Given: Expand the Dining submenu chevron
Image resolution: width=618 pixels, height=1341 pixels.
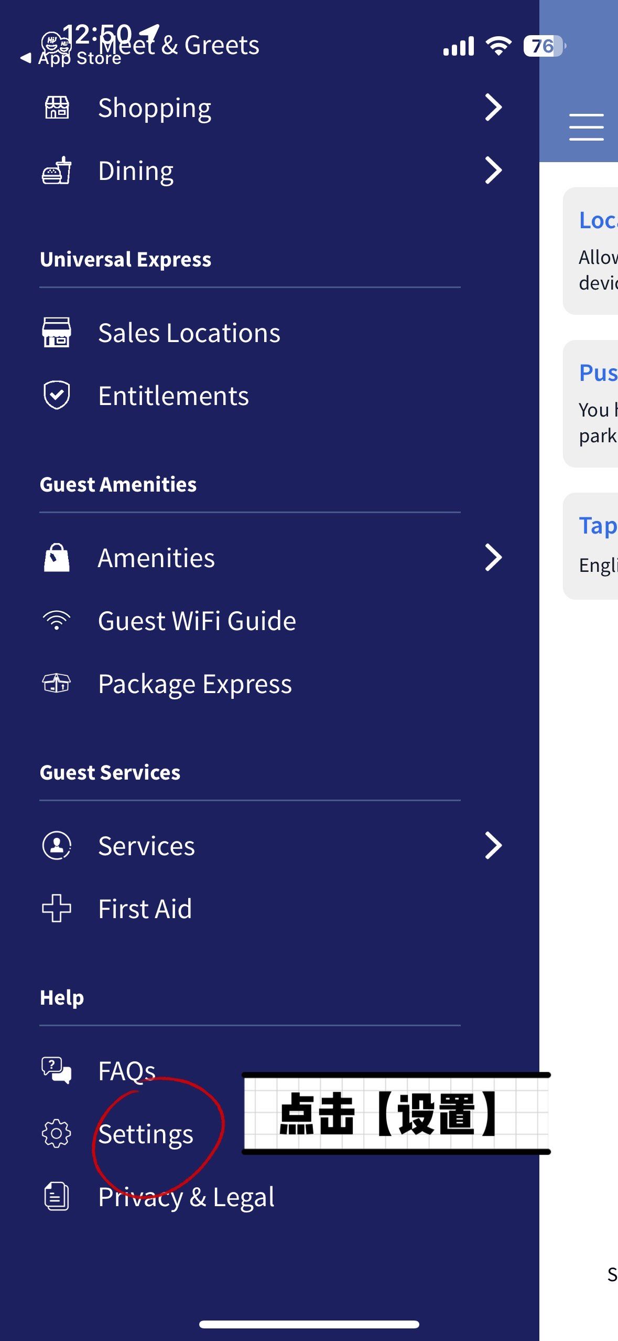Looking at the screenshot, I should click(493, 171).
